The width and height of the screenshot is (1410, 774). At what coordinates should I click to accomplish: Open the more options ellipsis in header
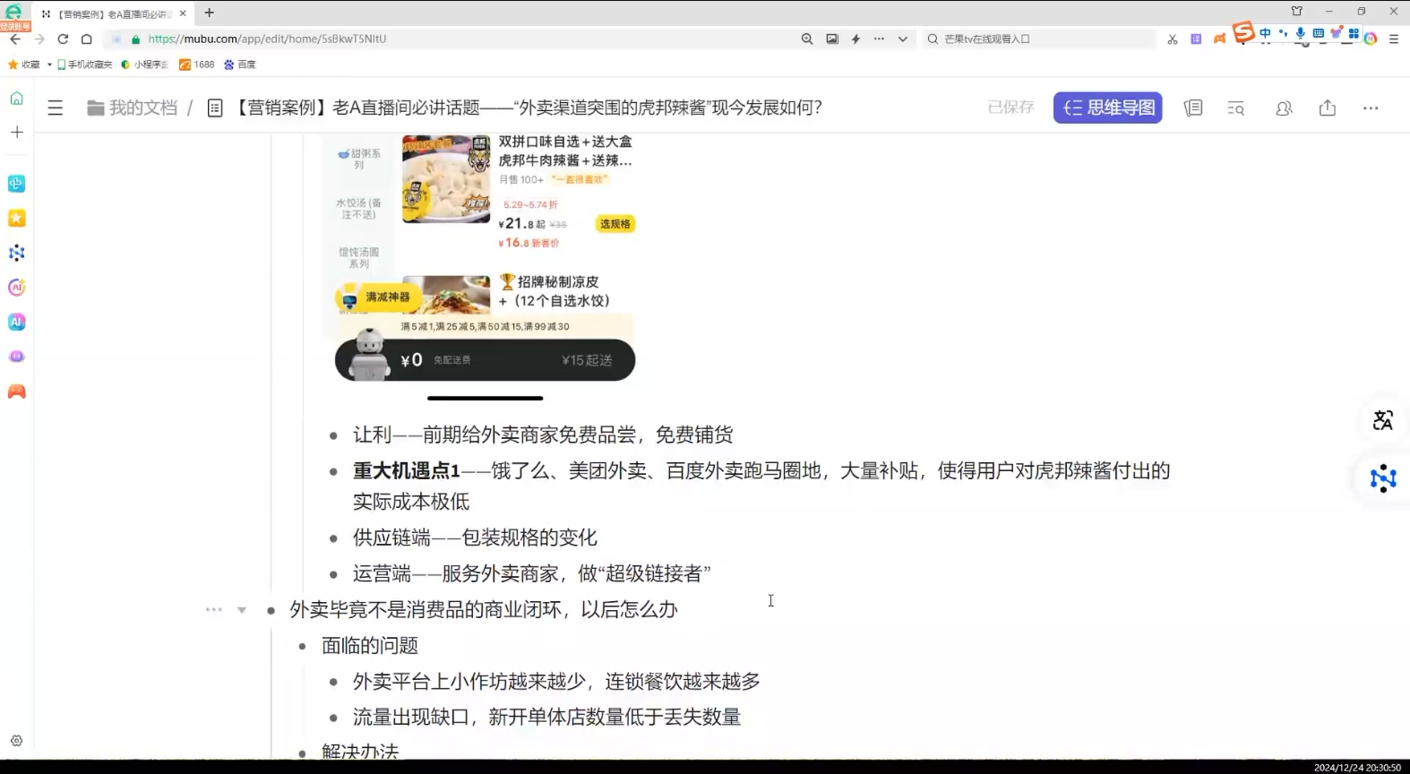click(1370, 108)
